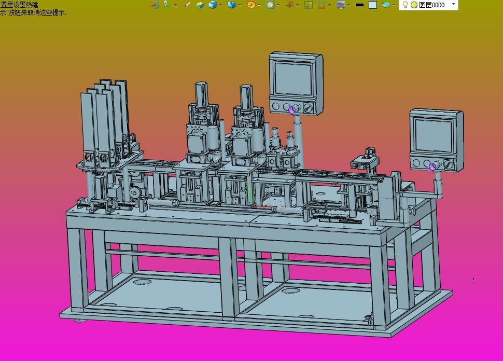Click the red exit door icon
This screenshot has height=361, width=503.
155,5
